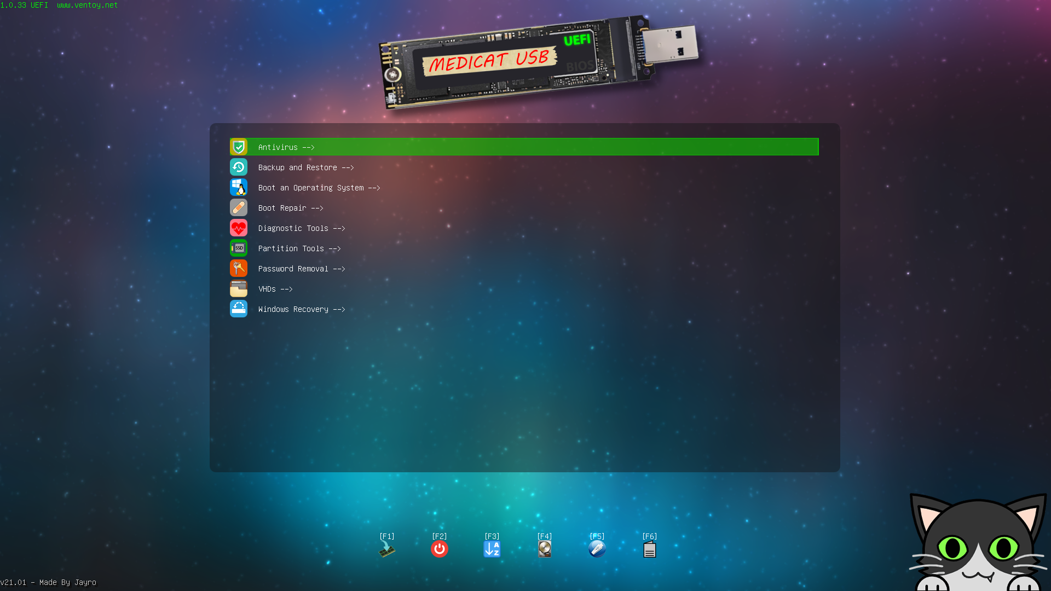
Task: Open the VHDs submenu
Action: 524,288
